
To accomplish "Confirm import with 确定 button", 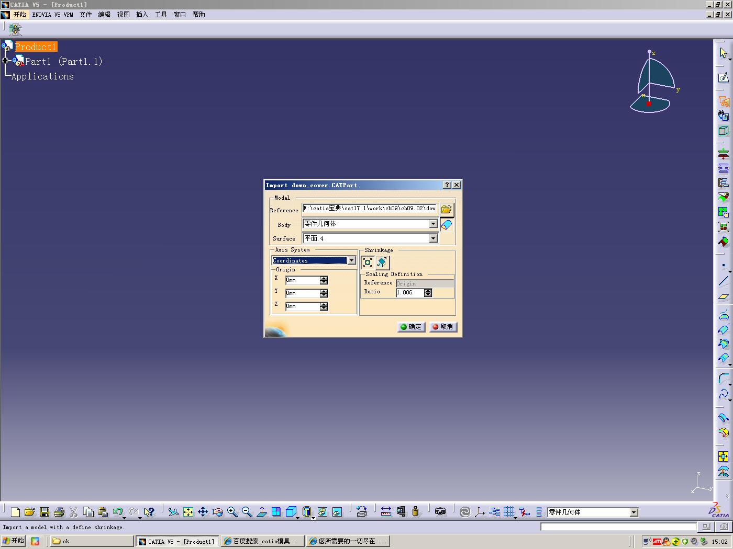I will click(x=411, y=327).
